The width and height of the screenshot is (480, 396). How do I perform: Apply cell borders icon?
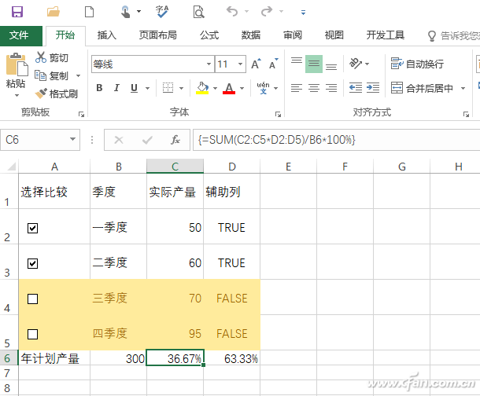point(168,88)
